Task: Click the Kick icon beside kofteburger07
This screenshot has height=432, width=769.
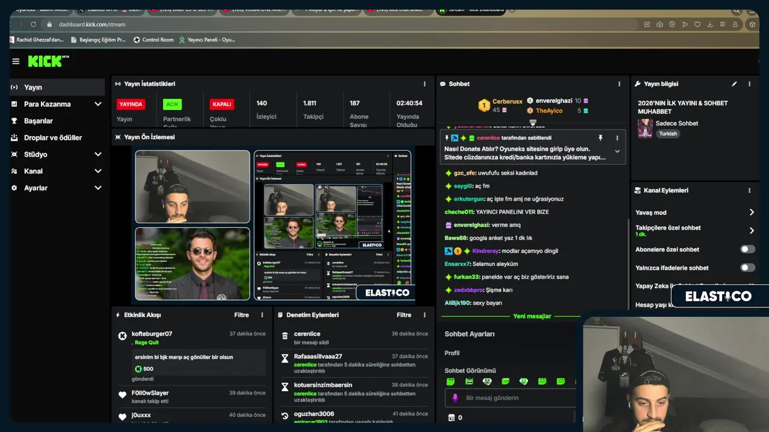Action: coord(123,336)
